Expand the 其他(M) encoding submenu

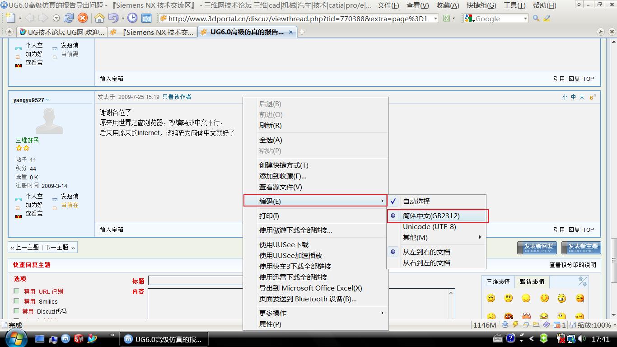coord(436,237)
